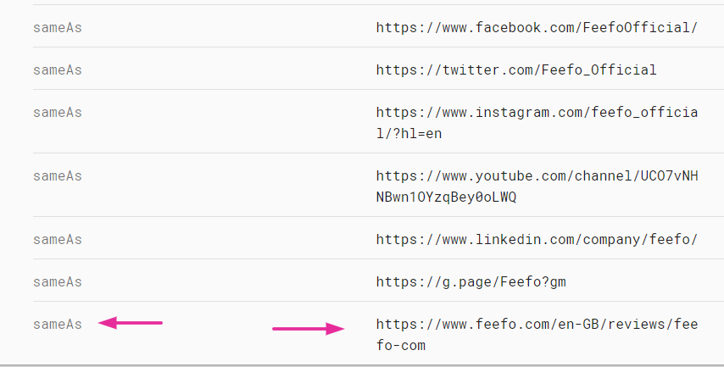Click the sameAs label in the Twitter row
Image resolution: width=724 pixels, height=367 pixels.
pos(58,70)
